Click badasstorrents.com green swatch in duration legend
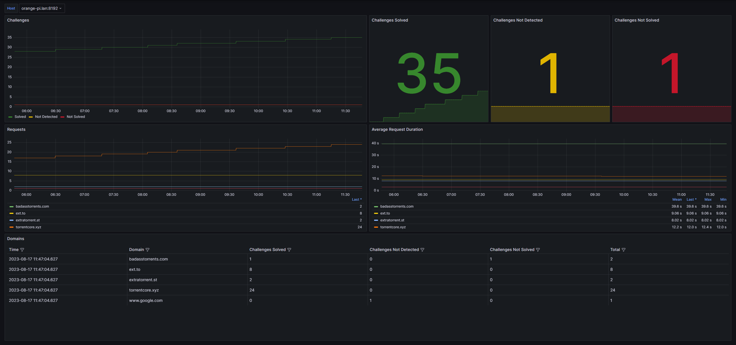Image resolution: width=736 pixels, height=345 pixels. click(x=376, y=206)
